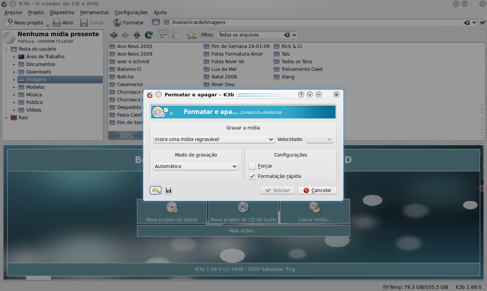Click the Novo projeto de dados button

[172, 211]
